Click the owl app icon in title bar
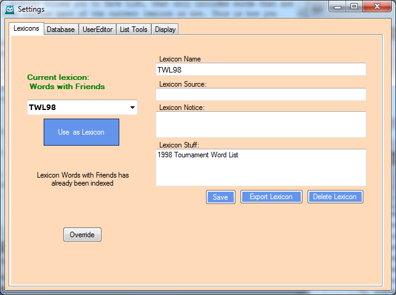The width and height of the screenshot is (396, 295). (x=10, y=9)
